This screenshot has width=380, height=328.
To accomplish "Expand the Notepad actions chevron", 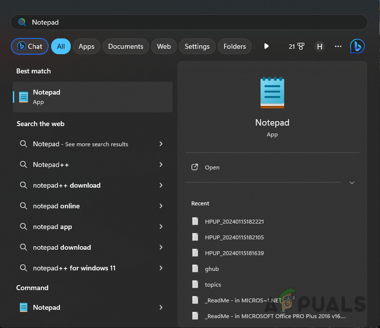I will [351, 183].
